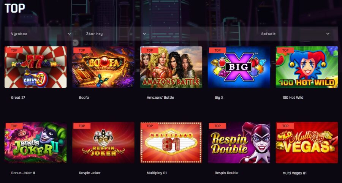Select the Respin Joker game image
The width and height of the screenshot is (342, 183).
point(103,142)
